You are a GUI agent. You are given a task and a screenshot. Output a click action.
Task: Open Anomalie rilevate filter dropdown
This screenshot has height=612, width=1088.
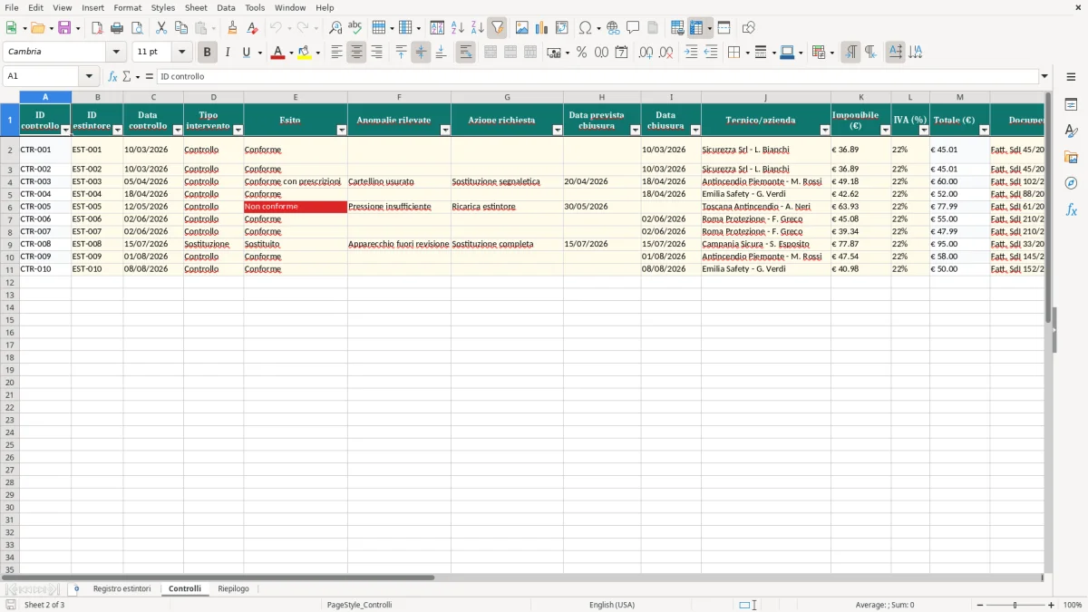[445, 131]
